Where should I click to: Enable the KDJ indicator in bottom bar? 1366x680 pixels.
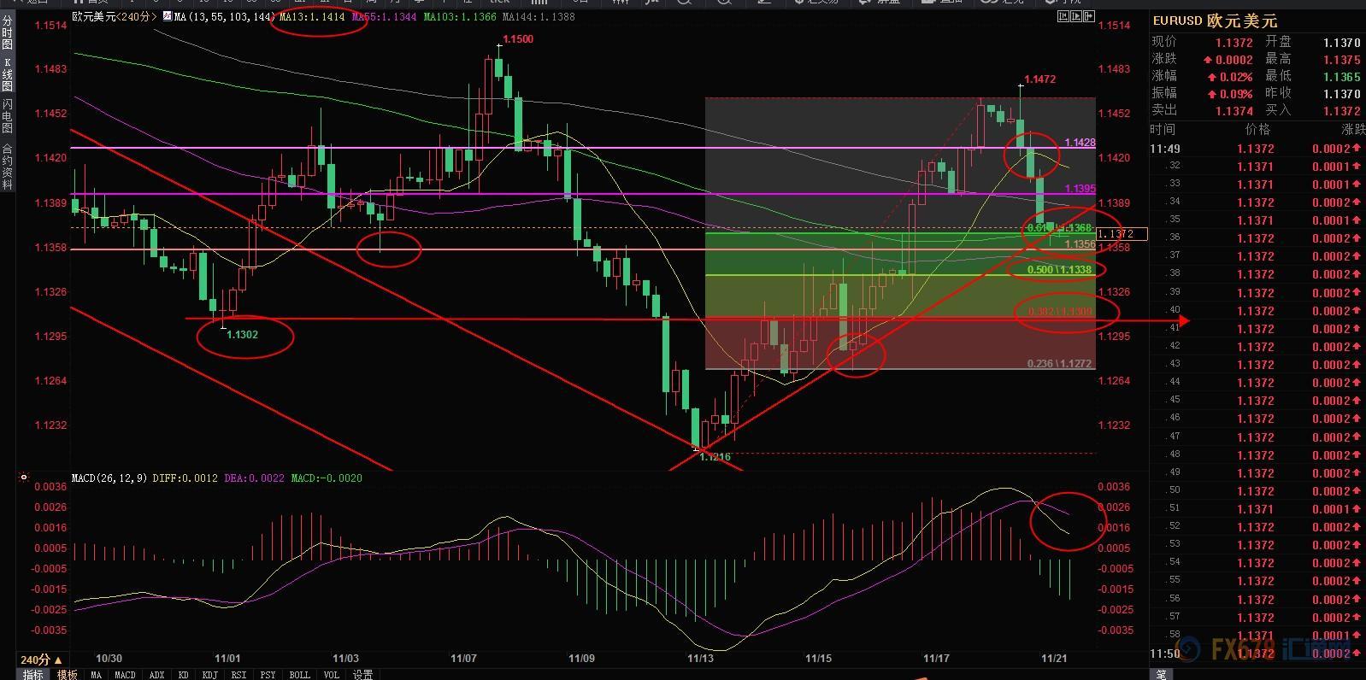(x=209, y=674)
